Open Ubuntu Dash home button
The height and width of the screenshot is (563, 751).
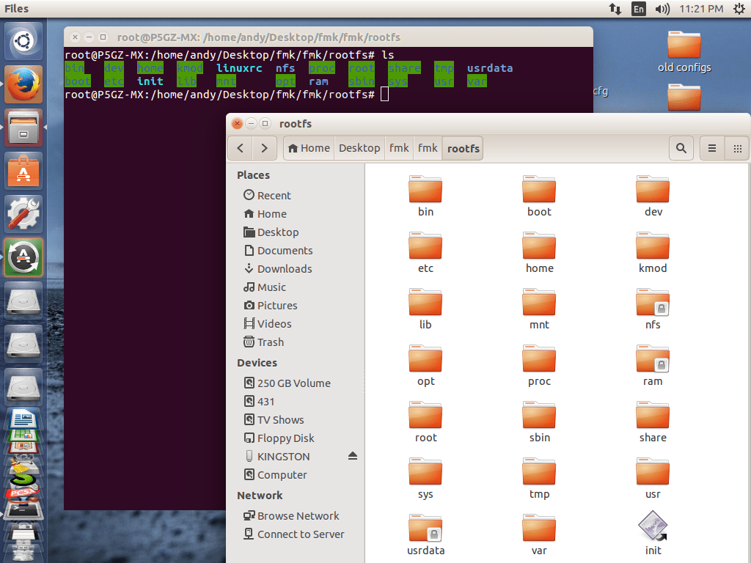(x=23, y=42)
